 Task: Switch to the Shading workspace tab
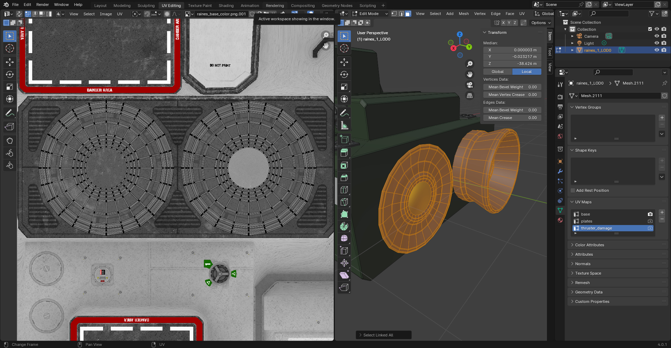tap(226, 6)
